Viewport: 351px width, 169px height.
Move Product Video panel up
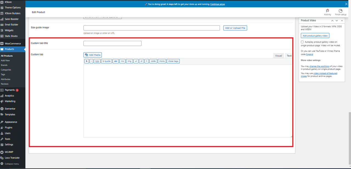332,21
